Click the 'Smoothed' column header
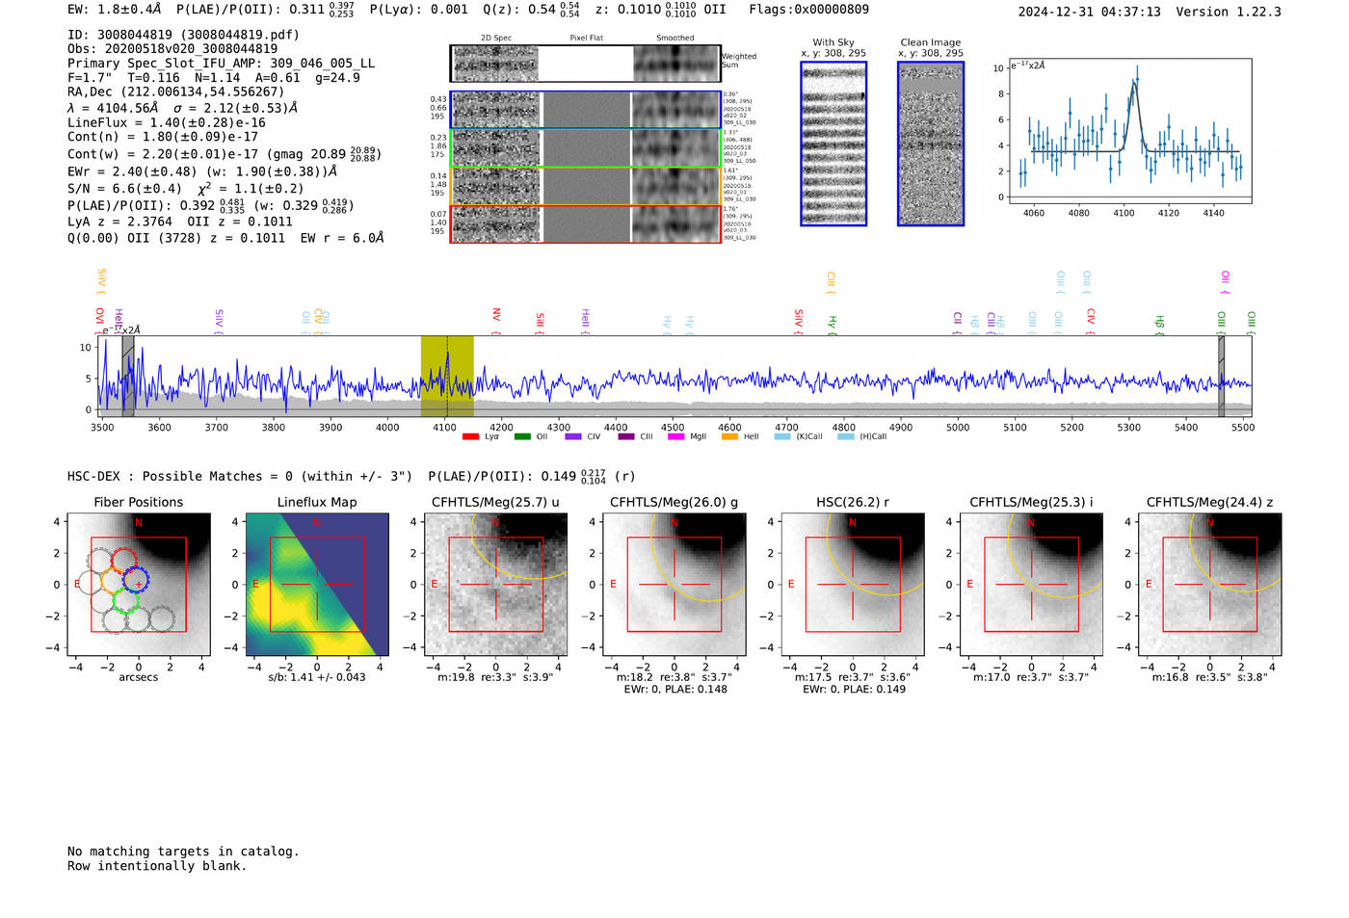1349x918 pixels. coord(674,38)
